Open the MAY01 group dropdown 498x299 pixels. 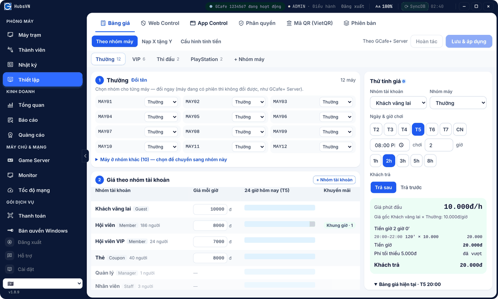[x=161, y=102]
